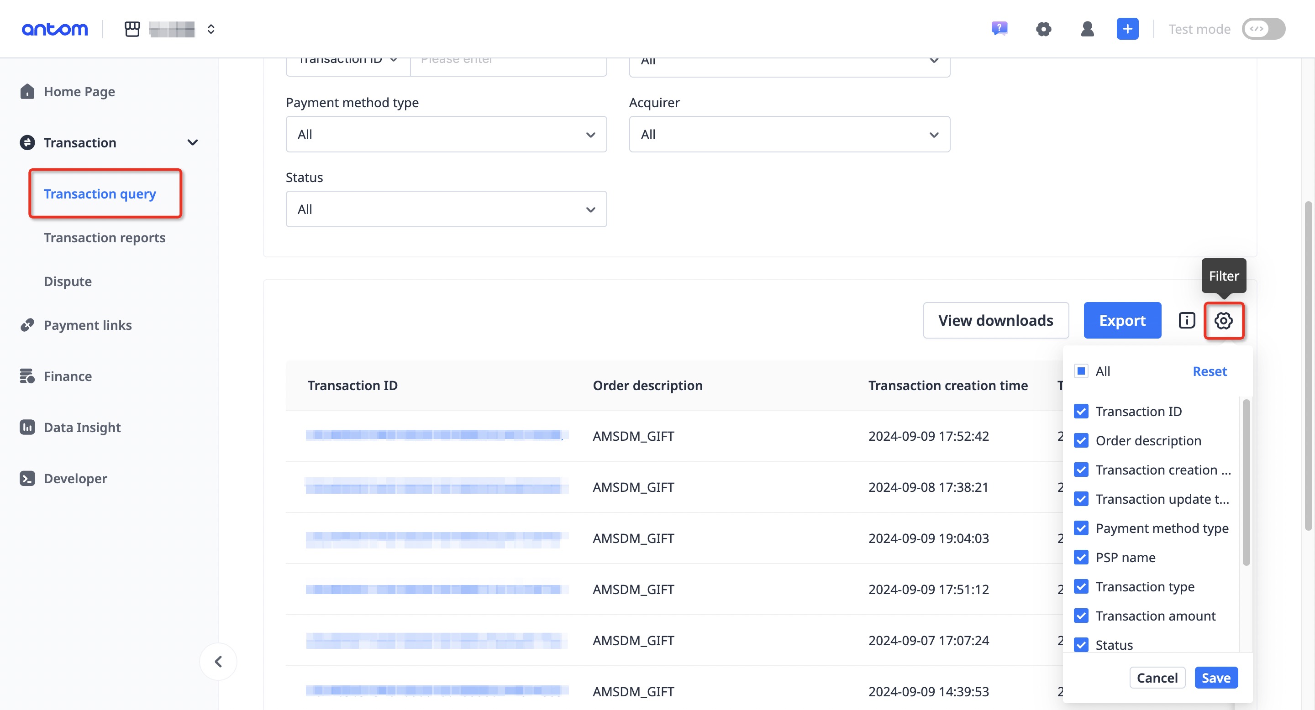Click the help chat icon in header
This screenshot has width=1315, height=710.
tap(999, 29)
